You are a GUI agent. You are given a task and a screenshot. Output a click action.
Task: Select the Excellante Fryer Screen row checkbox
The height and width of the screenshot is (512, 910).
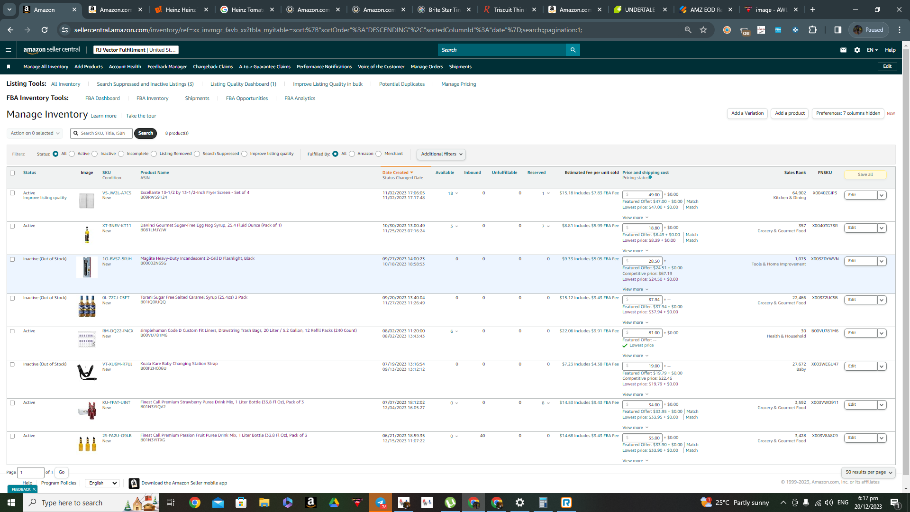click(12, 193)
